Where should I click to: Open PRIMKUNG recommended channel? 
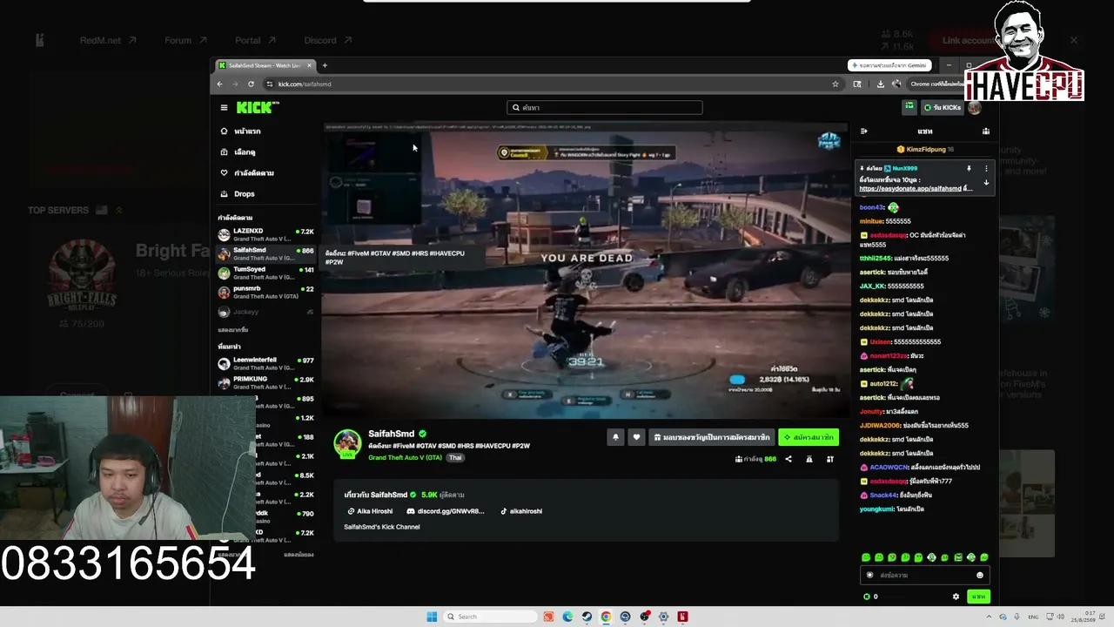[265, 383]
